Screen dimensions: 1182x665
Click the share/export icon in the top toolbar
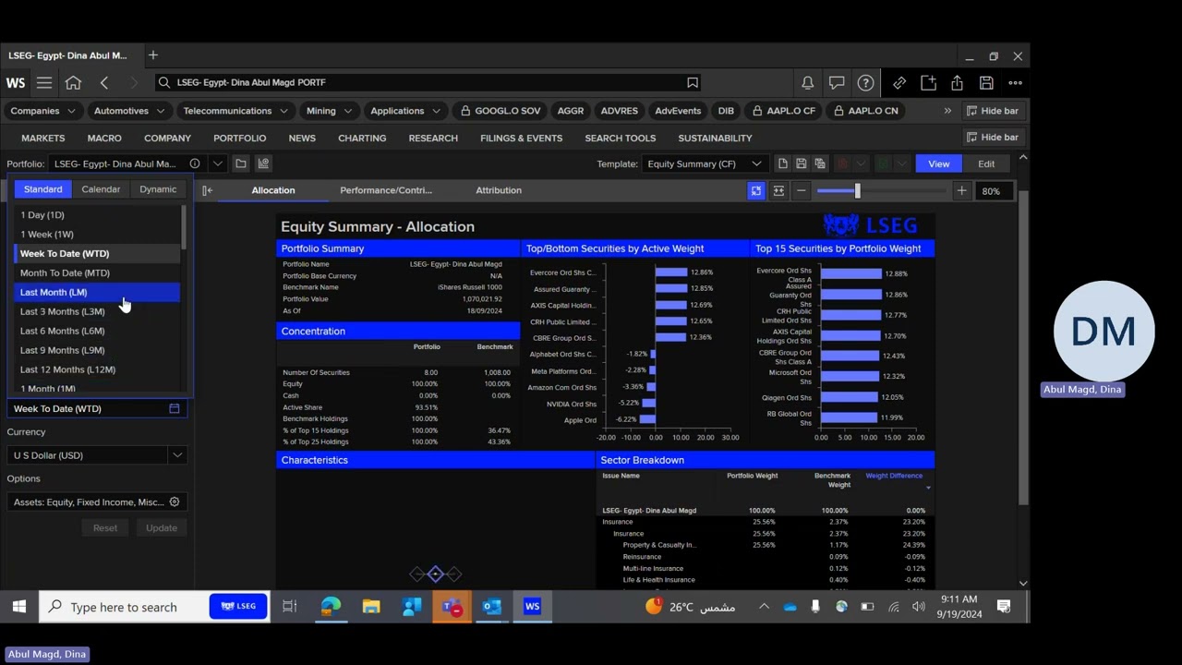(958, 83)
